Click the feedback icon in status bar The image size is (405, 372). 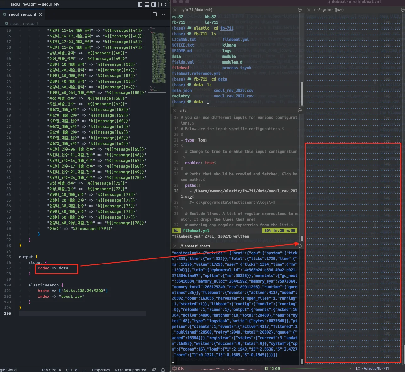pos(154,370)
